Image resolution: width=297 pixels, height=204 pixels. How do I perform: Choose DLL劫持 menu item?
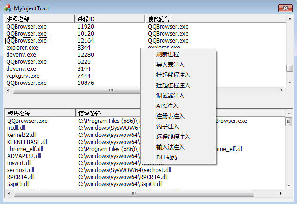coord(167,157)
